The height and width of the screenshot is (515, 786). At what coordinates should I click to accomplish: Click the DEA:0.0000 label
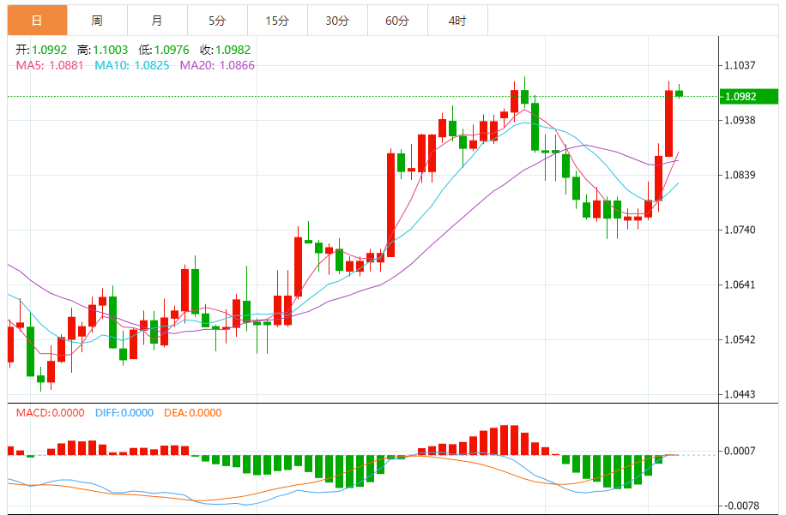coord(193,413)
